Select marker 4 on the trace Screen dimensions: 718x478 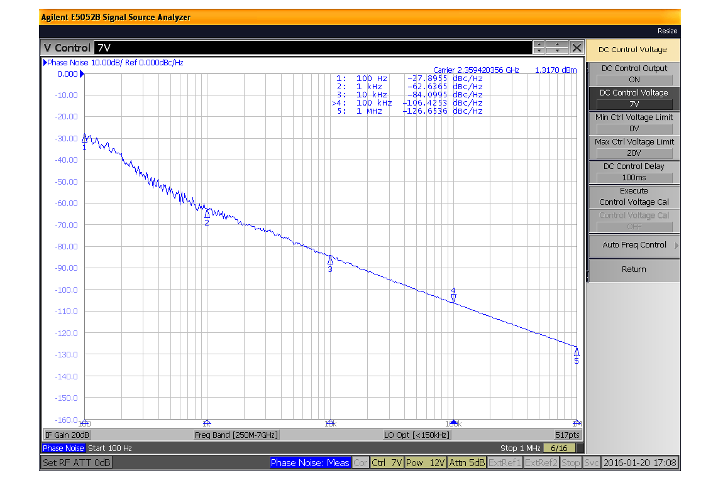(x=453, y=296)
